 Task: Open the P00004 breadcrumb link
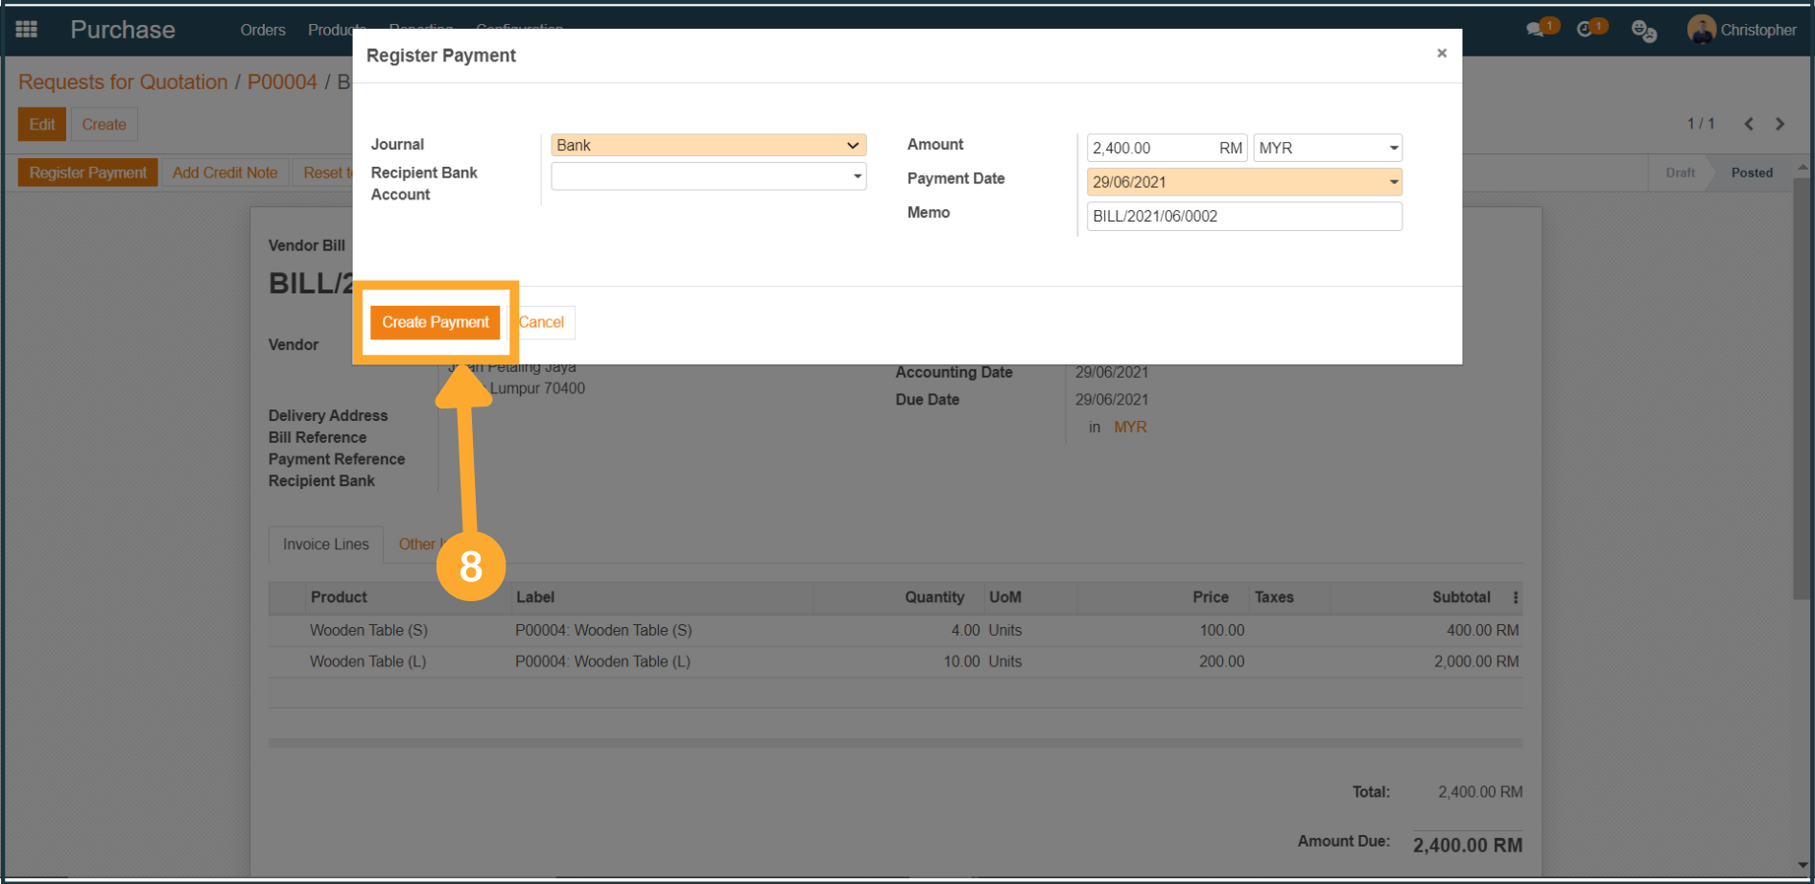[x=282, y=82]
